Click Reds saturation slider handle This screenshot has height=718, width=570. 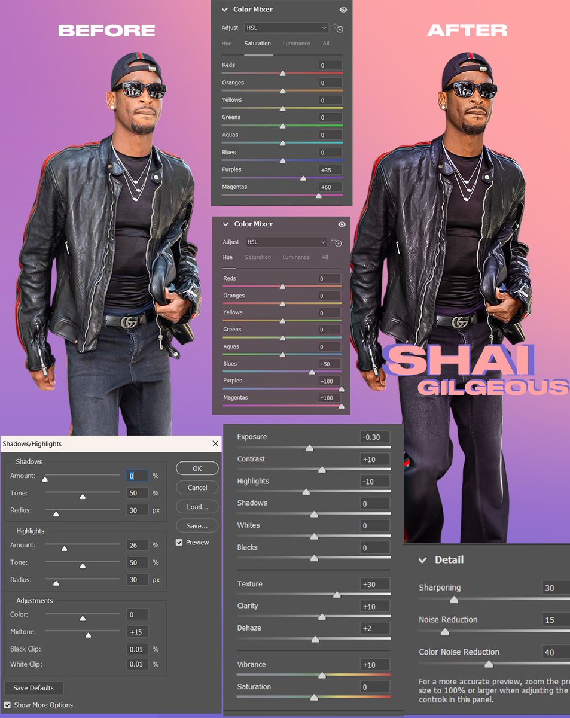click(282, 74)
